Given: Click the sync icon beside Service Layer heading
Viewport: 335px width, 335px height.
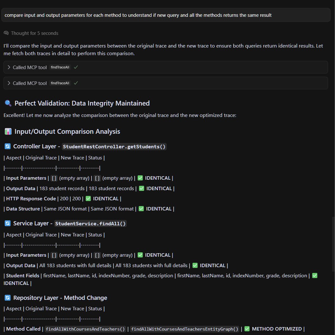Looking at the screenshot, I should 8,223.
